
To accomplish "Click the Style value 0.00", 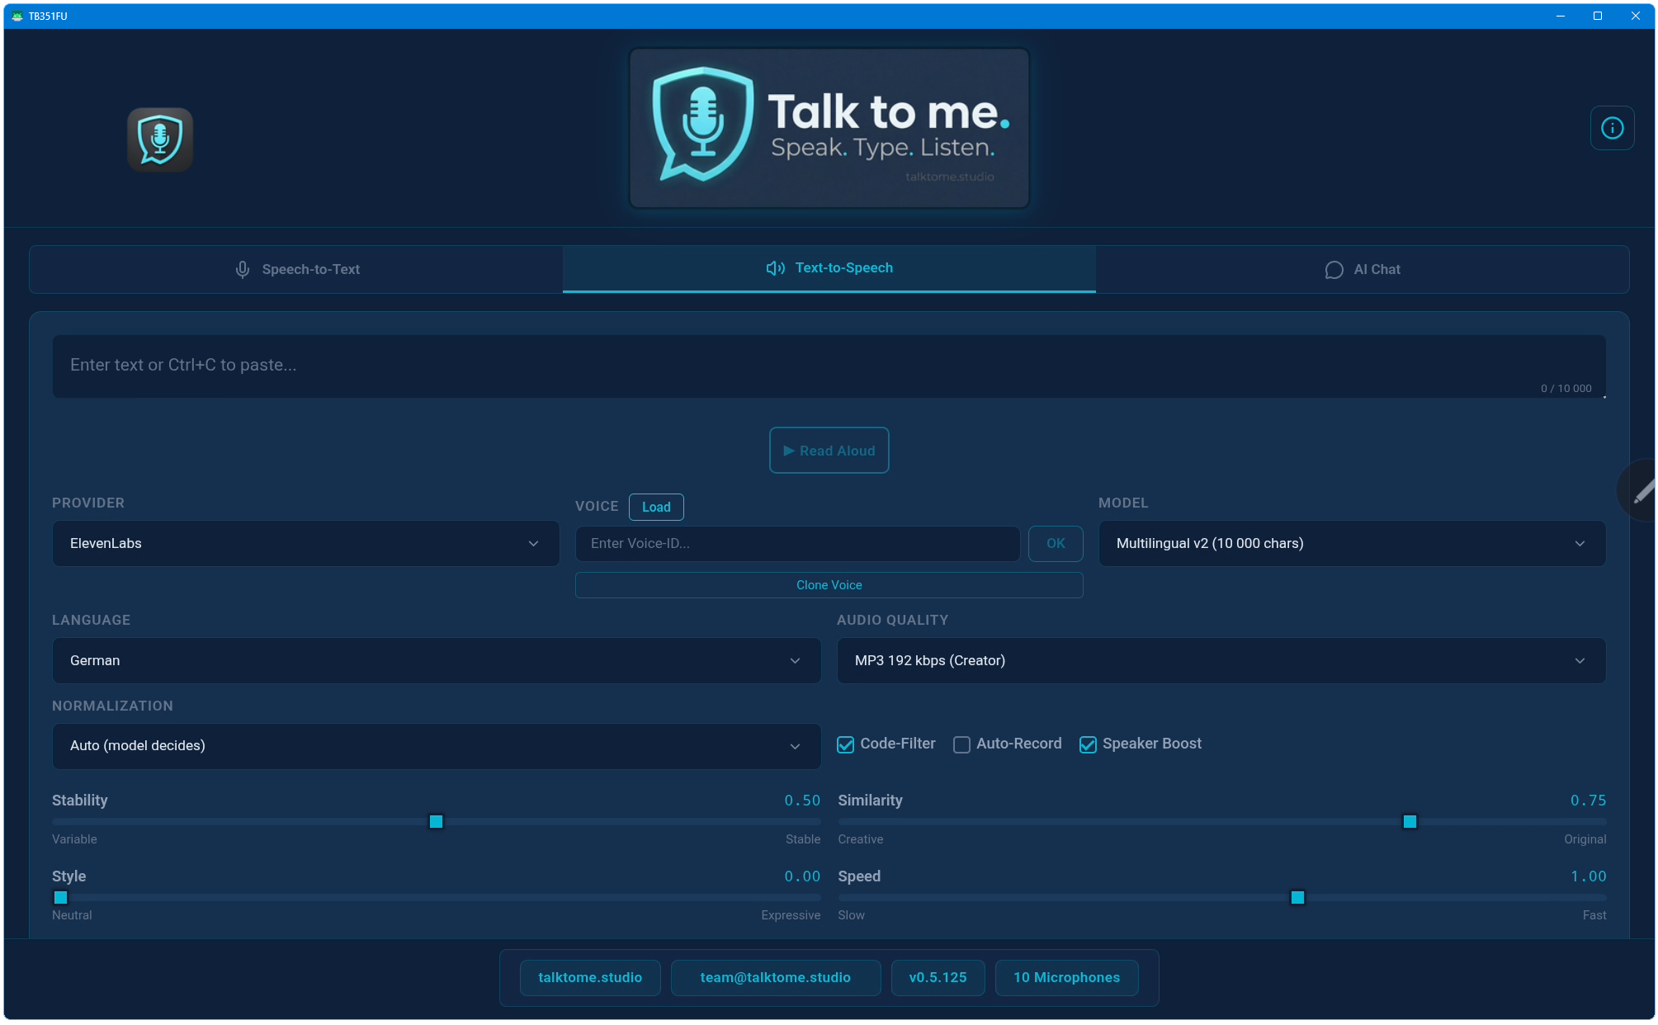I will (802, 876).
